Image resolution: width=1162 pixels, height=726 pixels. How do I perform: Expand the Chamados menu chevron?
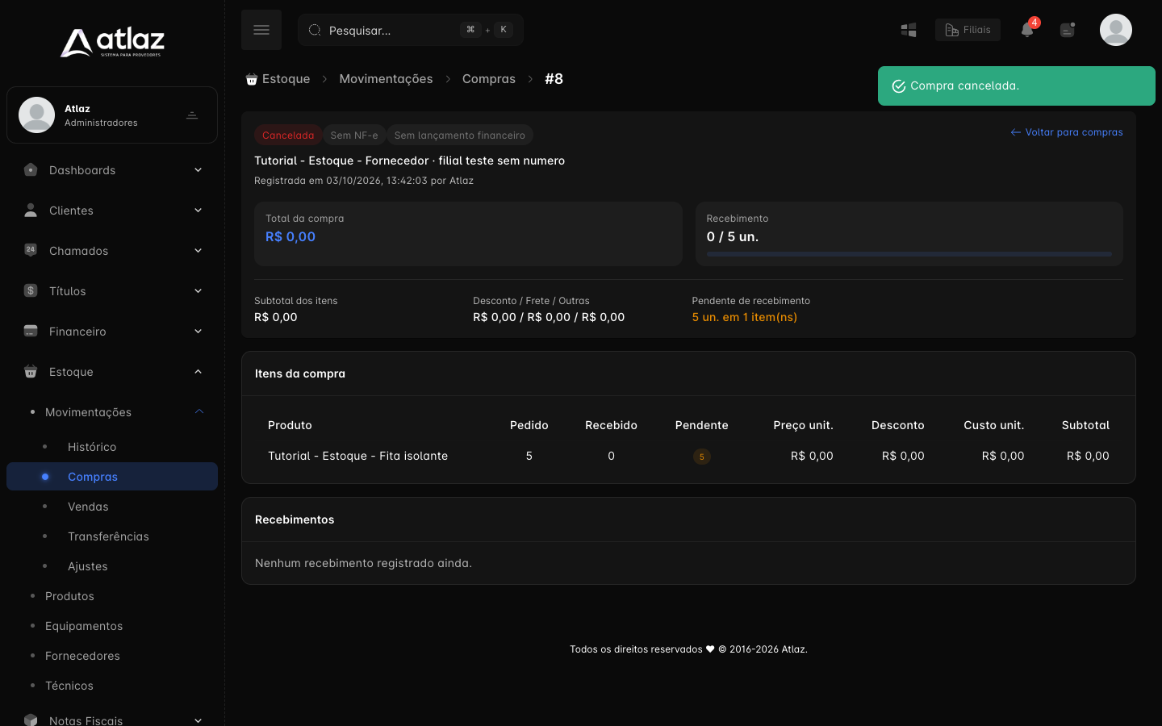pyautogui.click(x=198, y=251)
